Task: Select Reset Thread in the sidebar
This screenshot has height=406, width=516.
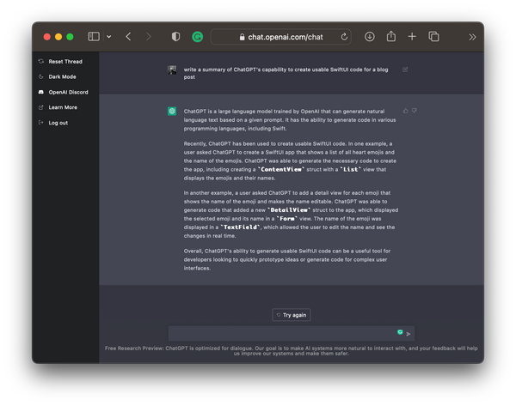Action: pos(64,62)
